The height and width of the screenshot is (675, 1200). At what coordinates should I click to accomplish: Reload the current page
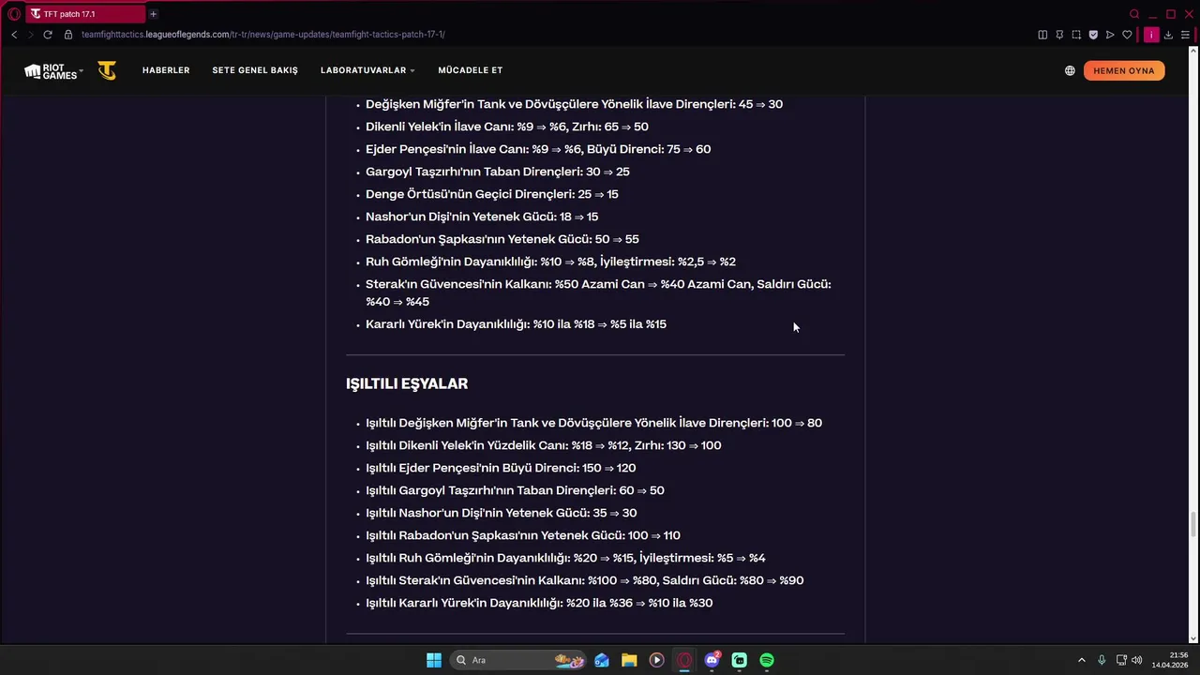pyautogui.click(x=48, y=35)
